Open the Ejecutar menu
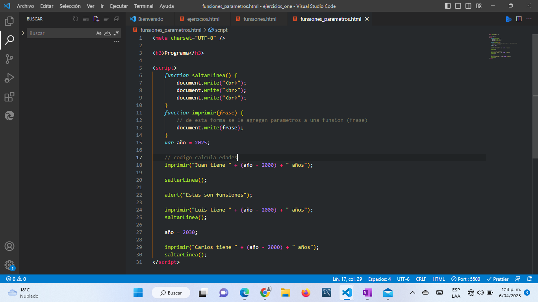The width and height of the screenshot is (538, 302). [119, 6]
